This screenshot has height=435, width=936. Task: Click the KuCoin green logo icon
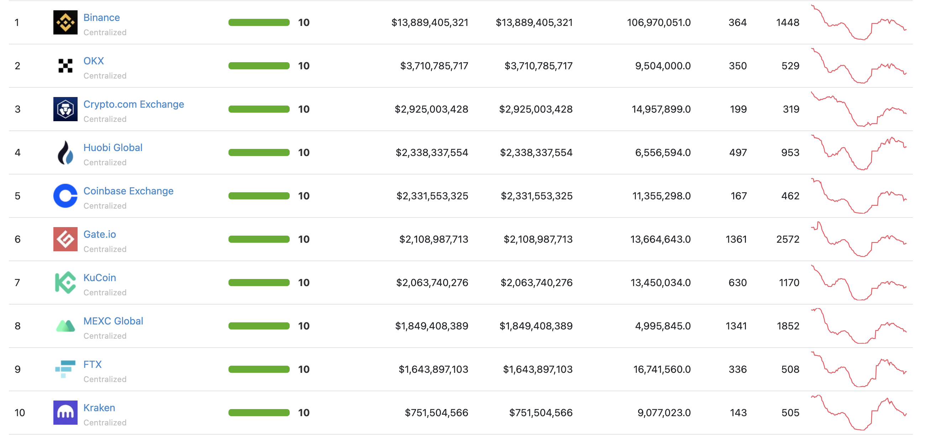65,283
